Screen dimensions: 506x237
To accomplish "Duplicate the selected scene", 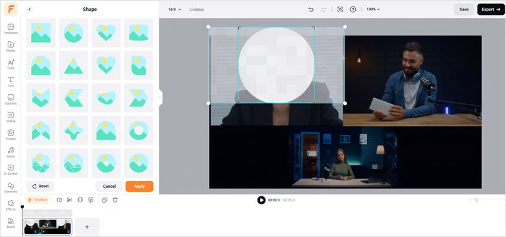I will (x=105, y=200).
